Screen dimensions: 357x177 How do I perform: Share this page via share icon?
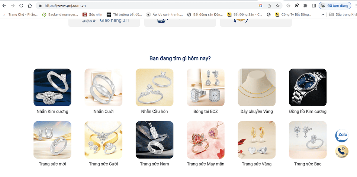(269, 6)
